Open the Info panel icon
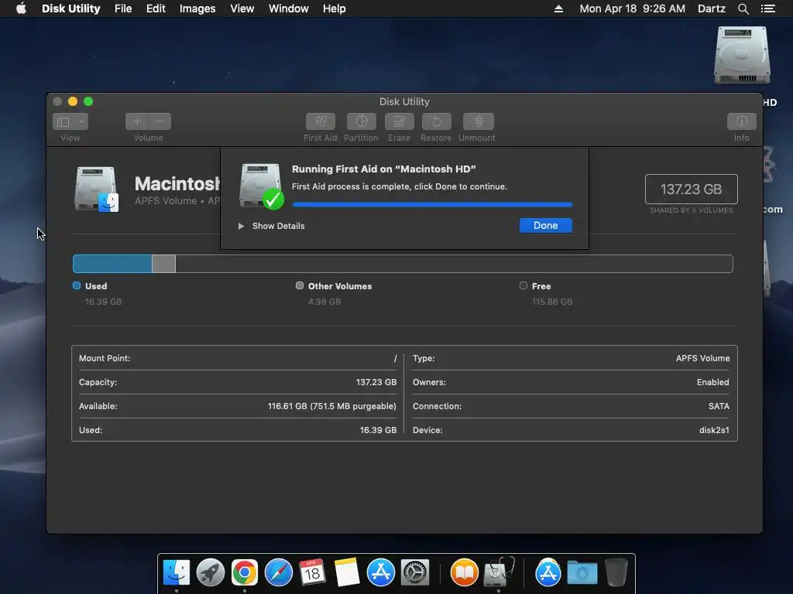The height and width of the screenshot is (594, 793). [741, 121]
